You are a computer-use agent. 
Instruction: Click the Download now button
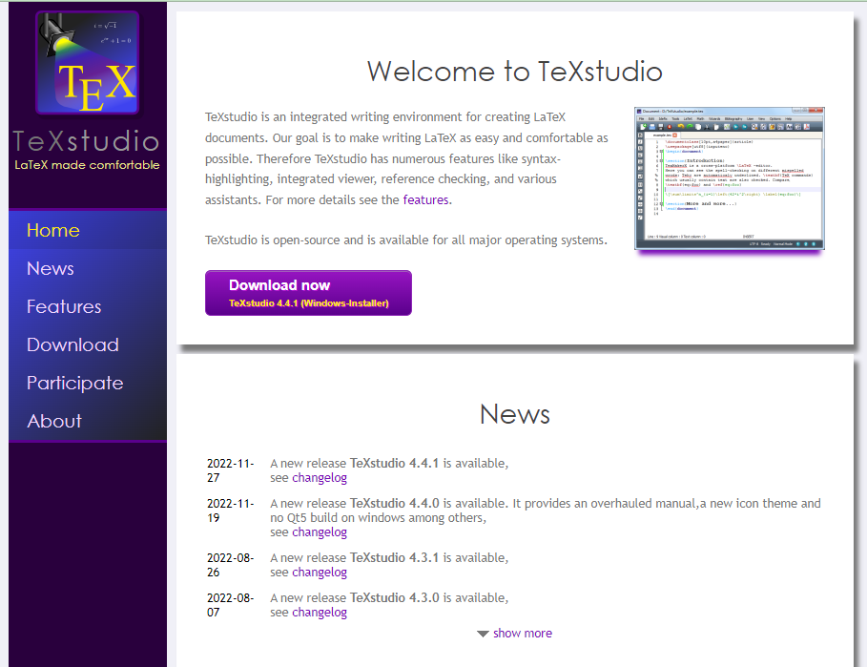(x=308, y=293)
